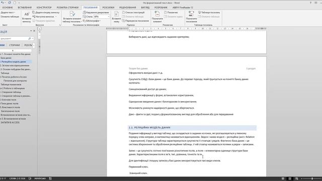
Task: Select heading 'ЗАПИТИ В ACCESS'
Action: pos(10,123)
